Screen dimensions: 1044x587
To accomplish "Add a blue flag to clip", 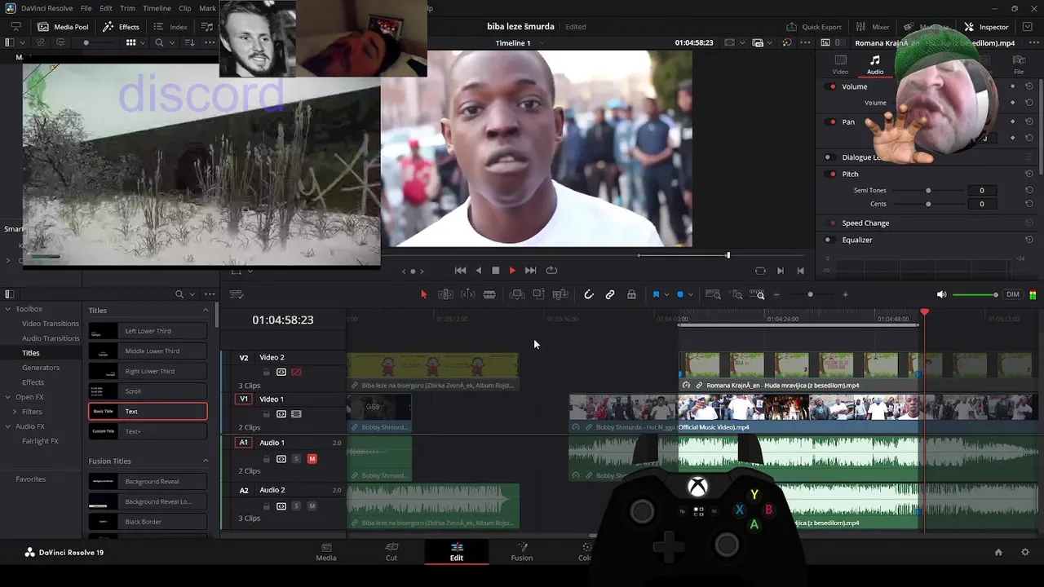I will [x=656, y=294].
